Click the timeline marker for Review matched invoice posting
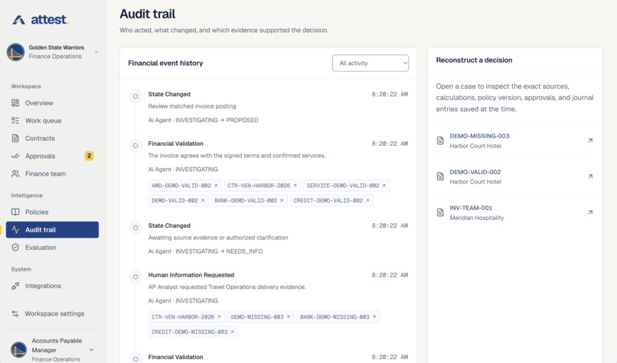617x363 pixels. (x=135, y=96)
